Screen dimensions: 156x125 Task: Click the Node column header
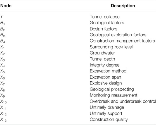[6, 6]
